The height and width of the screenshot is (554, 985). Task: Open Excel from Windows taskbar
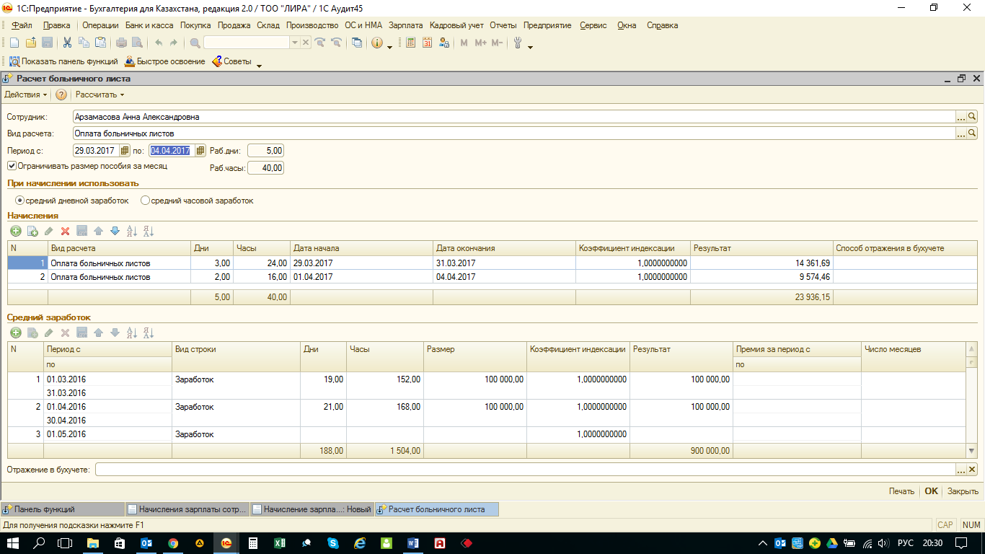point(279,542)
